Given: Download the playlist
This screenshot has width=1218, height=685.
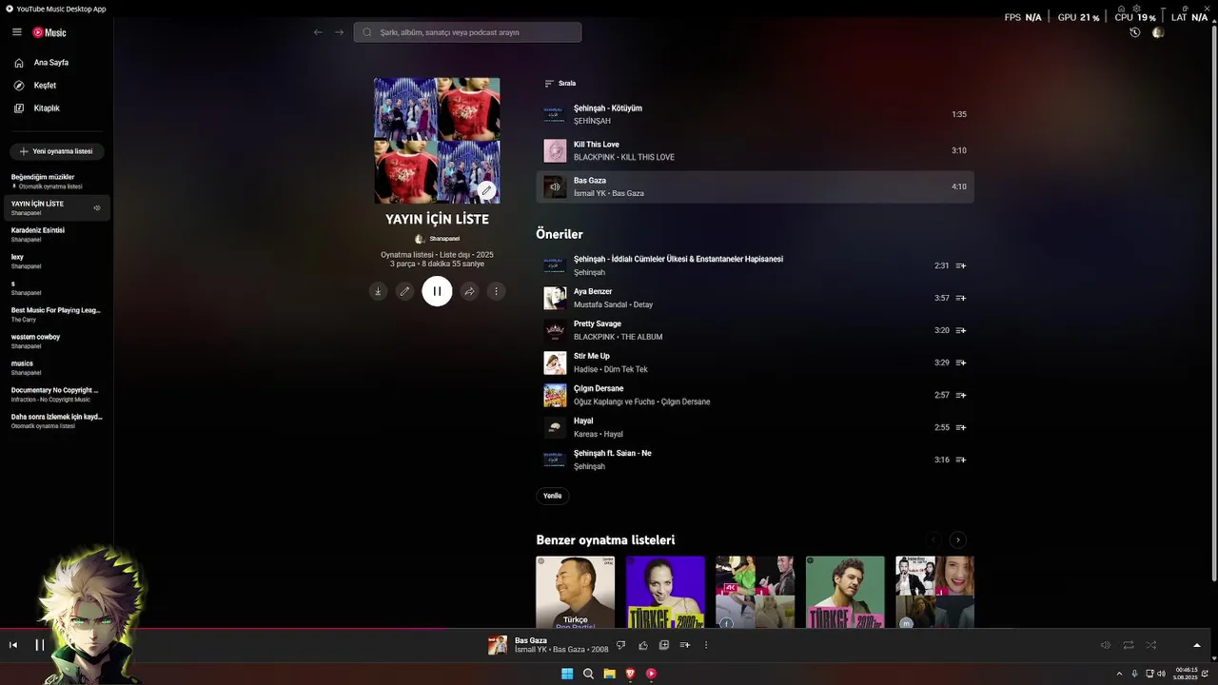Looking at the screenshot, I should [x=378, y=291].
